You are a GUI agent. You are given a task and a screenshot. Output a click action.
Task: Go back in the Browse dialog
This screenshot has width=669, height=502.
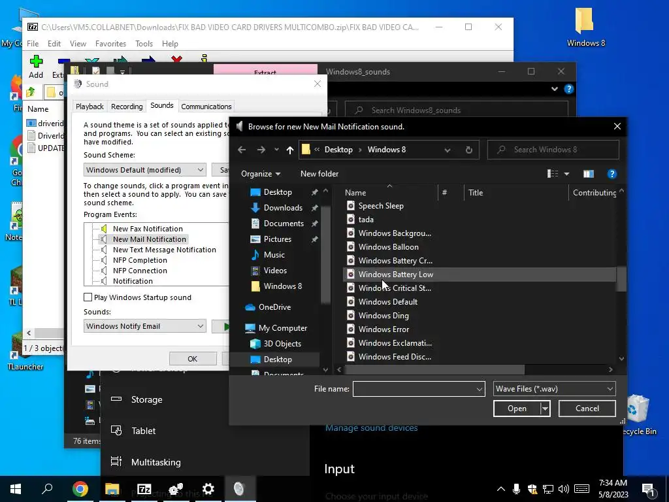(242, 150)
